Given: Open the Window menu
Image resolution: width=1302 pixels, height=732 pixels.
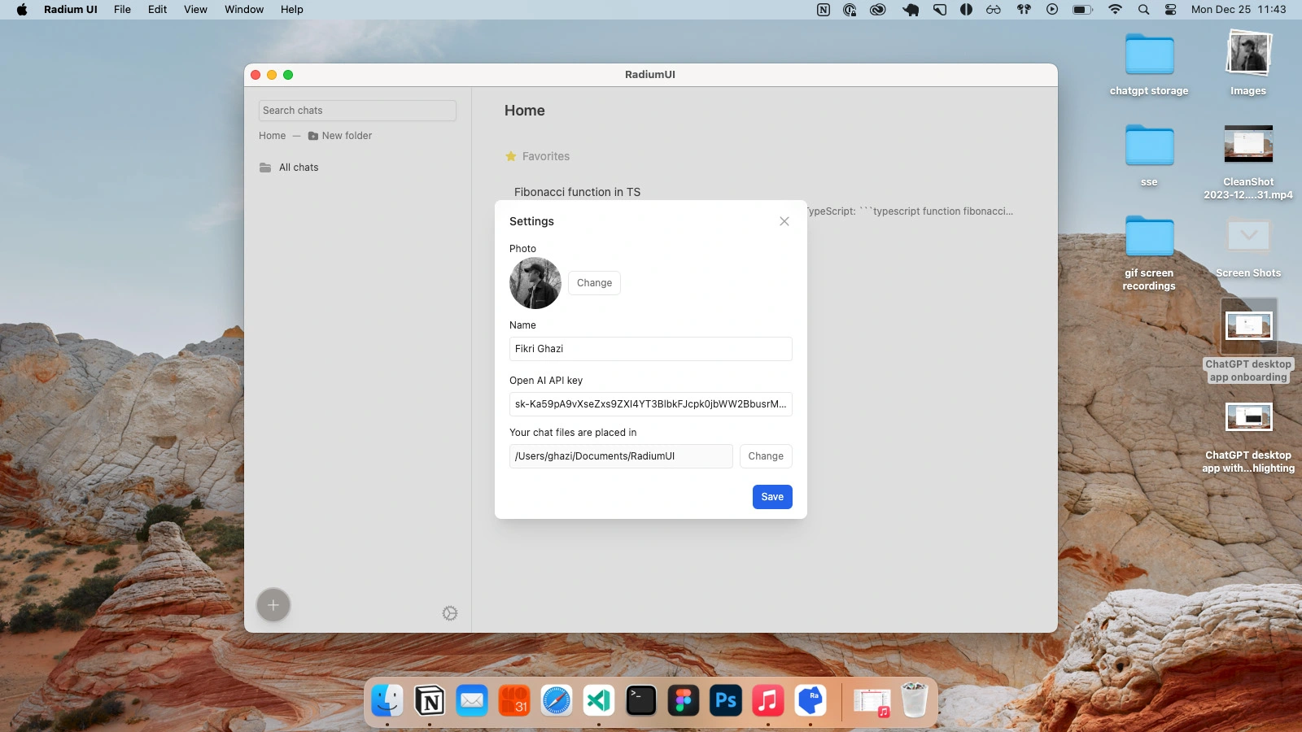Looking at the screenshot, I should click(x=244, y=10).
